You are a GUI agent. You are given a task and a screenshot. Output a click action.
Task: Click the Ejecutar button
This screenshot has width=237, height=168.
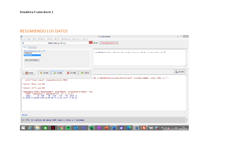tap(179, 72)
